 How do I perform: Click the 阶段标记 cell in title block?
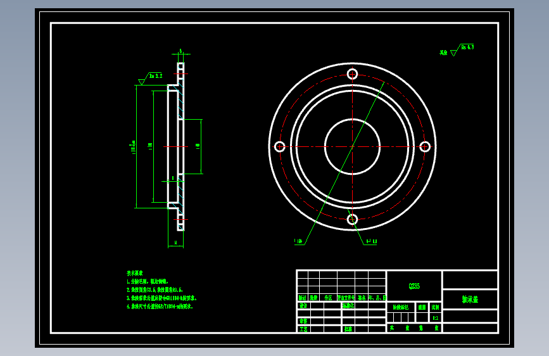click(401, 307)
